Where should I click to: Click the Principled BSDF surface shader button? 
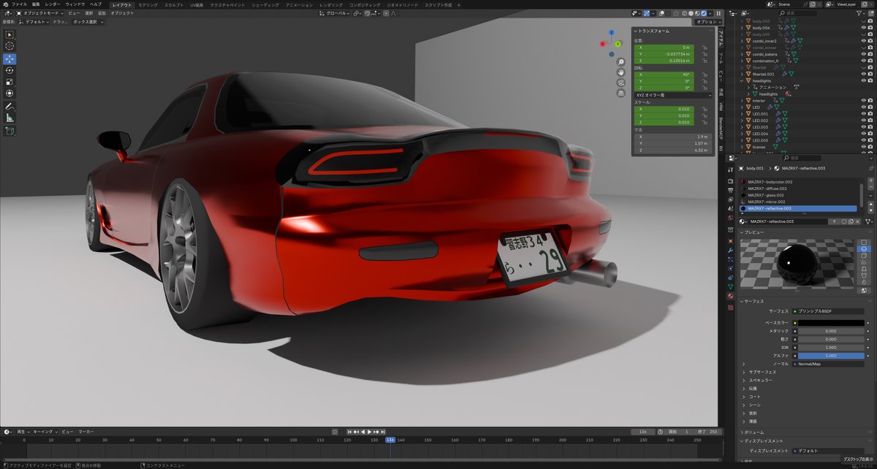pos(829,311)
